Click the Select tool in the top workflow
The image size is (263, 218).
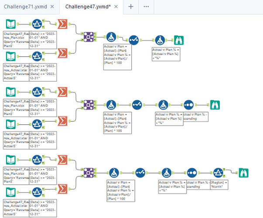click(133, 40)
